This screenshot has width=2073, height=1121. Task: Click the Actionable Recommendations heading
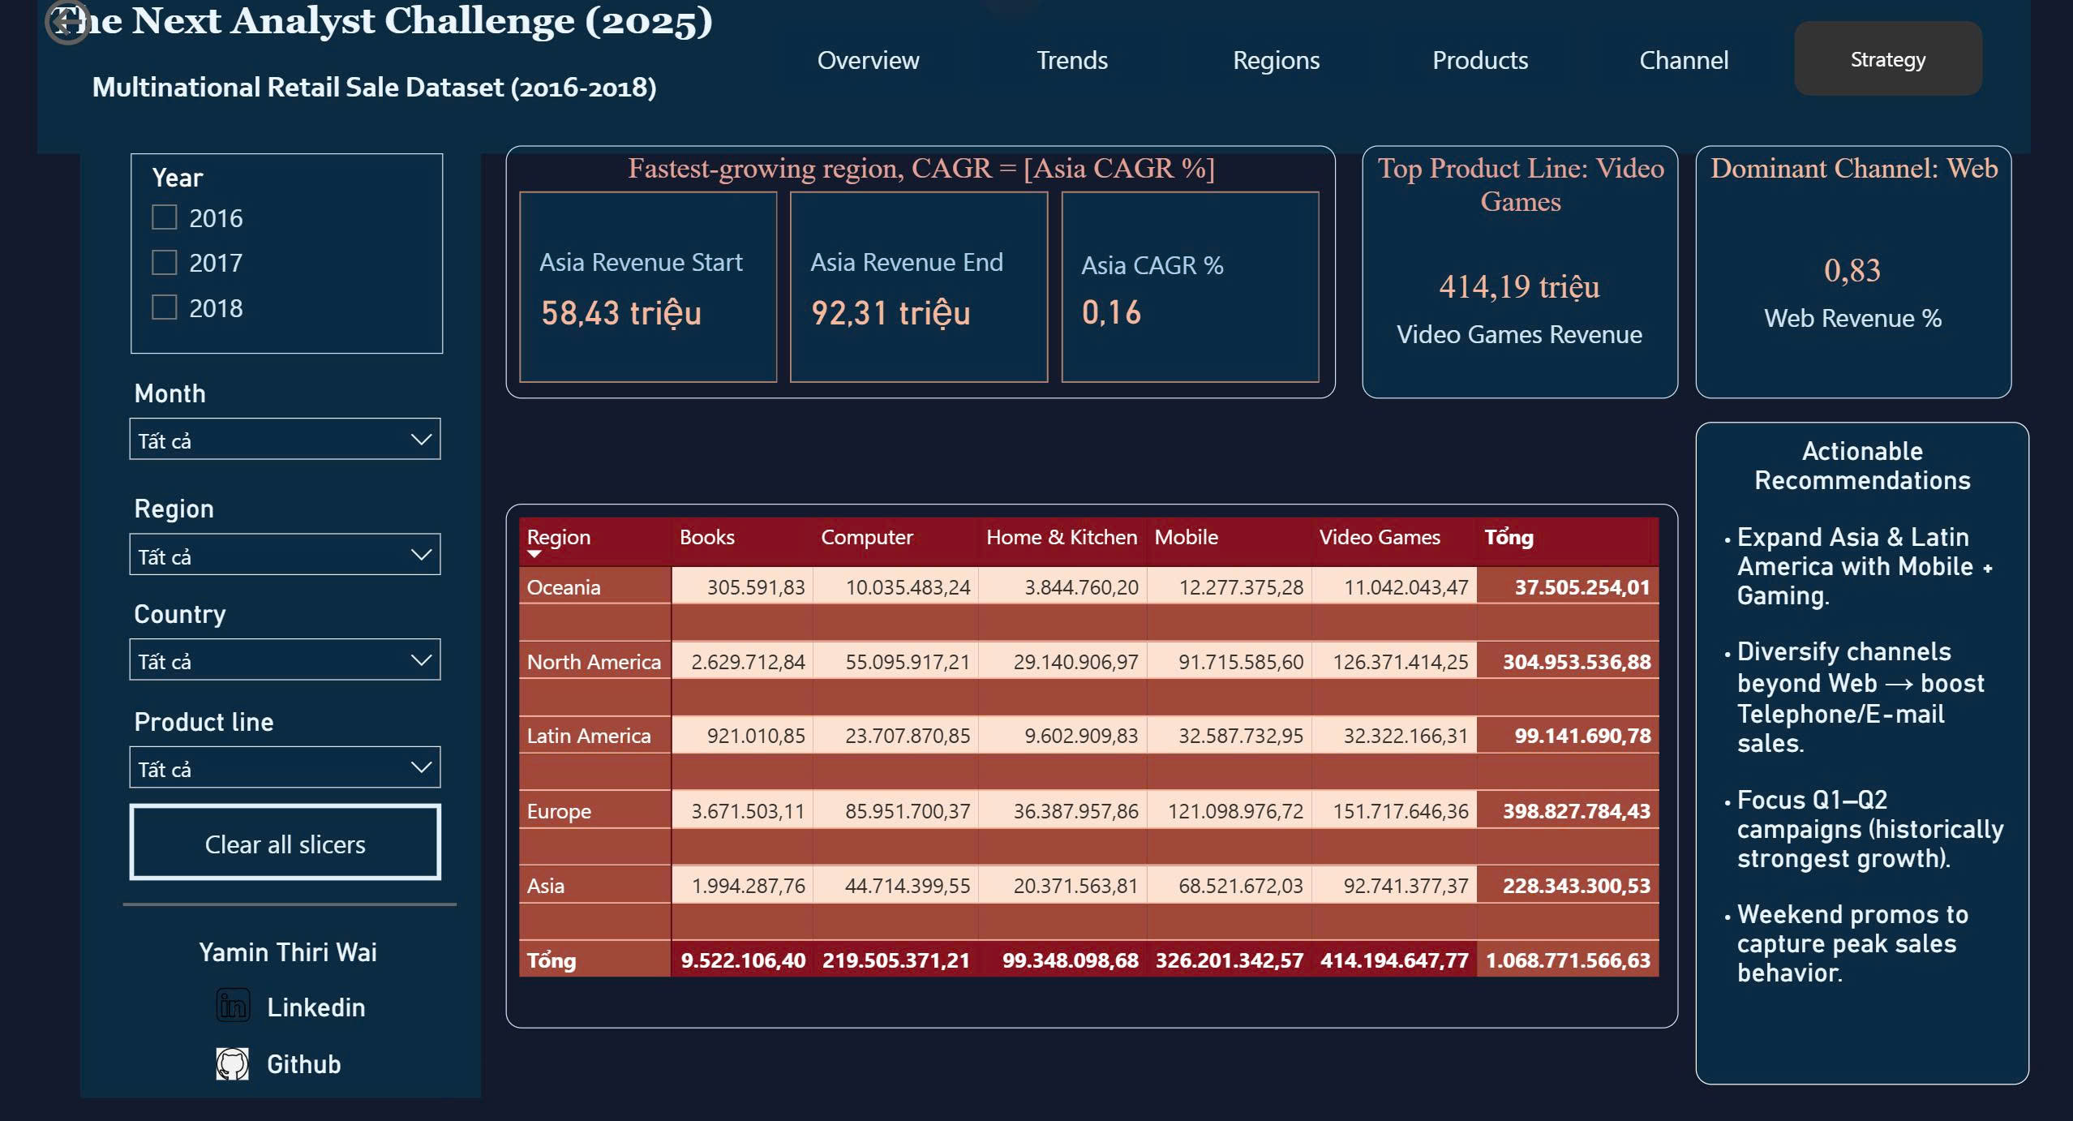pyautogui.click(x=1862, y=466)
